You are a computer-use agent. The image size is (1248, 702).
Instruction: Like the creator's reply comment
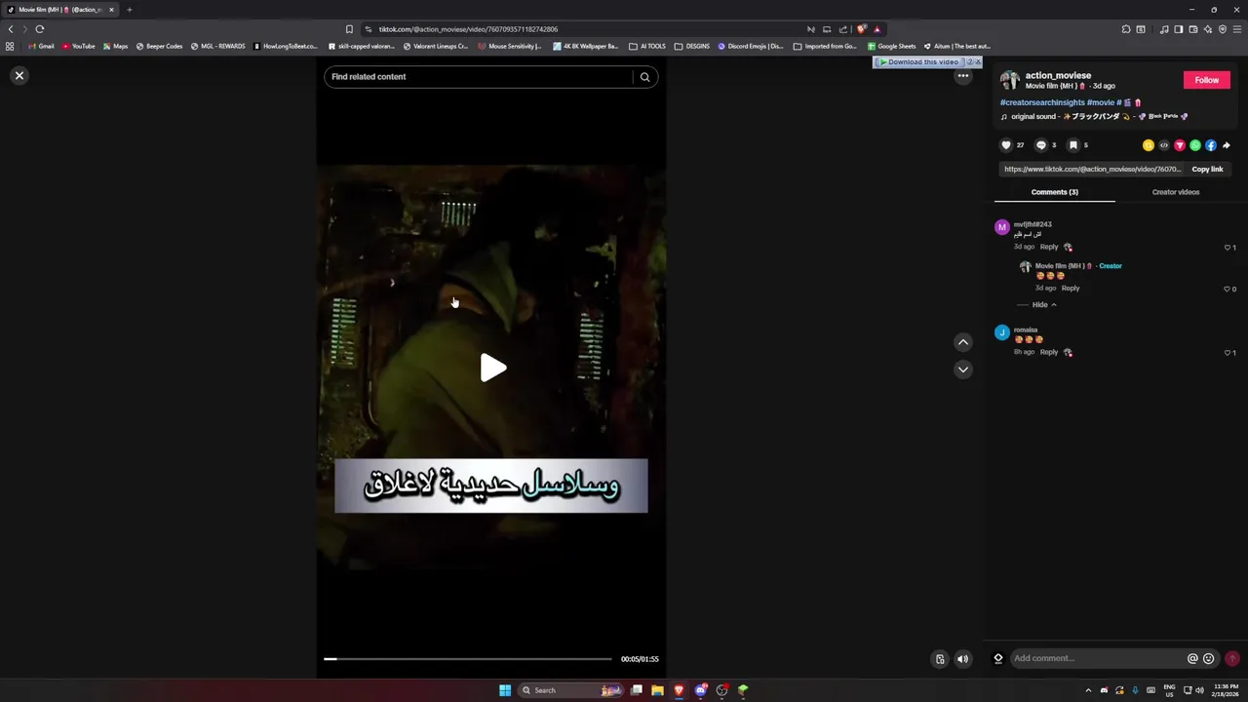point(1228,290)
